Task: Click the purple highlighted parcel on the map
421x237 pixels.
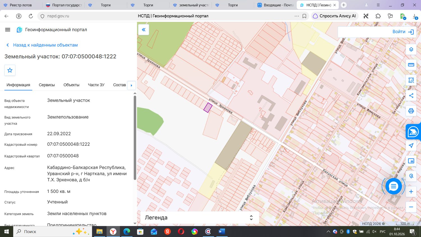Action: pos(208,108)
